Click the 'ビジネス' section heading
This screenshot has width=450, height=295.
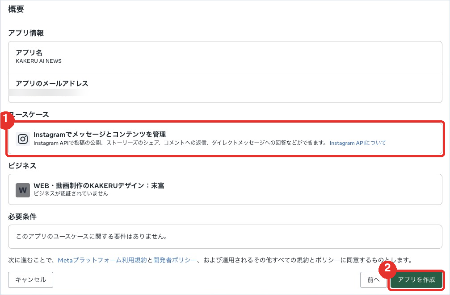22,166
